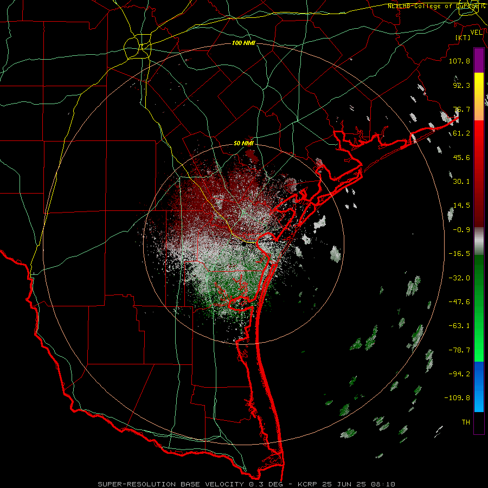Viewport: 488px width, 488px height.
Task: Click the 61.2 scale label
Action: (x=461, y=133)
